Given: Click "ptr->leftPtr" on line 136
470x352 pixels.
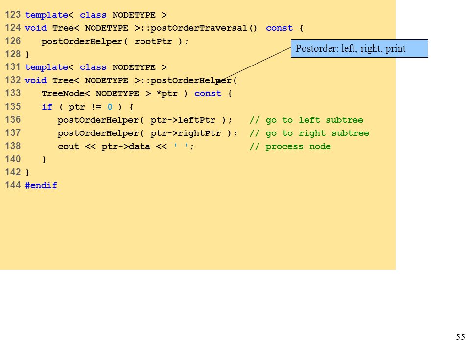Looking at the screenshot, I should (x=183, y=120).
